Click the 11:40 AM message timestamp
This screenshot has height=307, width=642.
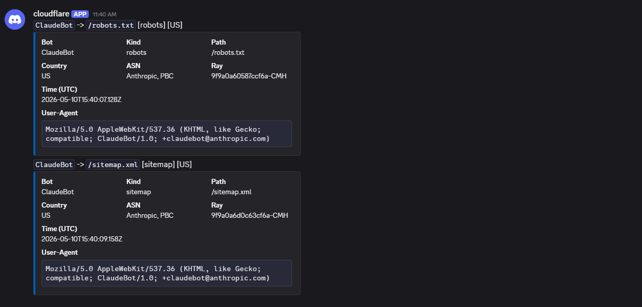click(x=105, y=14)
